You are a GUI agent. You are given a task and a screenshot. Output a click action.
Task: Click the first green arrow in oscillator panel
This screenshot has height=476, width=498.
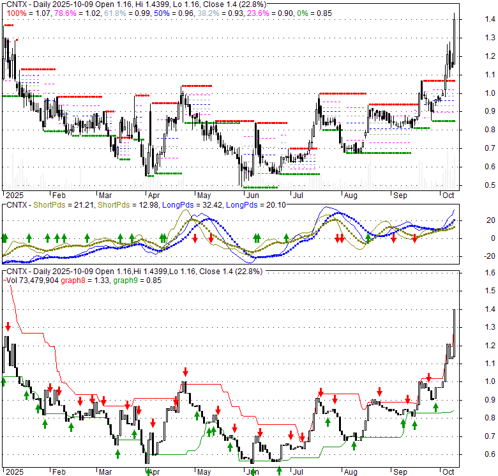coord(4,238)
